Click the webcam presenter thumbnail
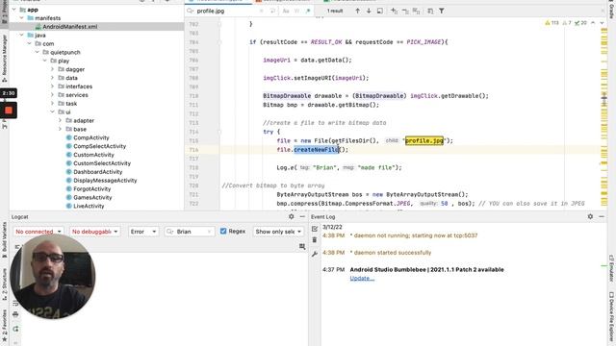 click(52, 277)
